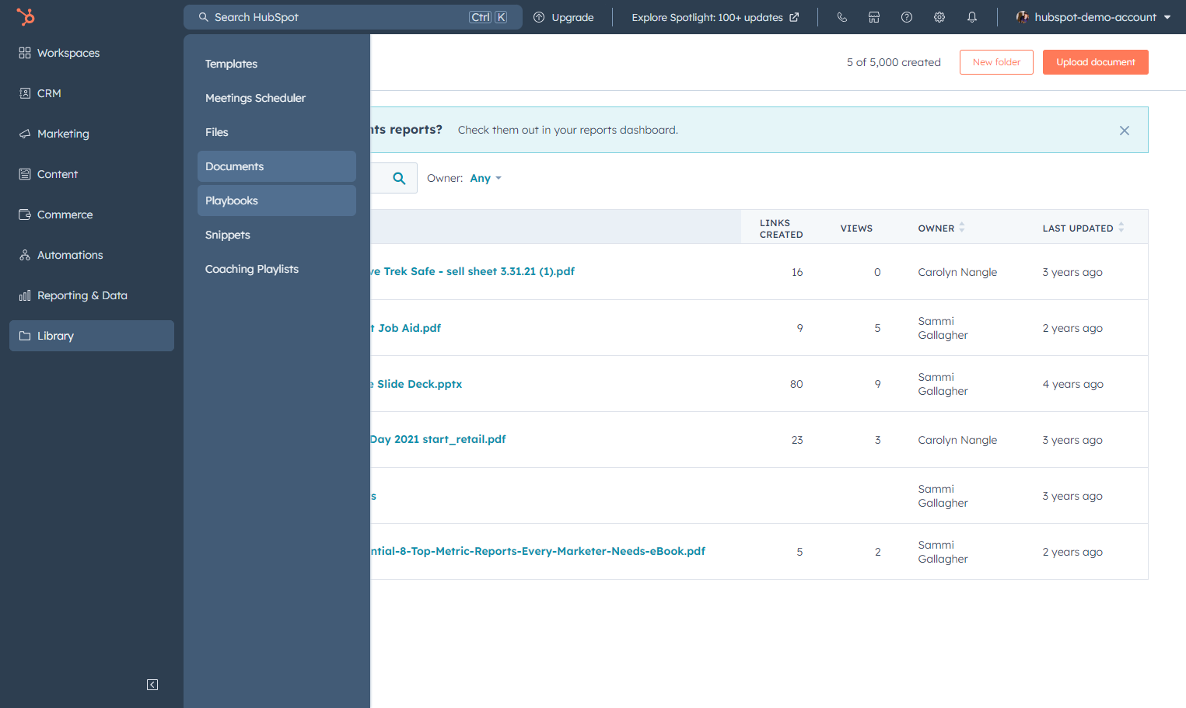Viewport: 1186px width, 708px height.
Task: Open the calling phone icon
Action: (x=841, y=17)
